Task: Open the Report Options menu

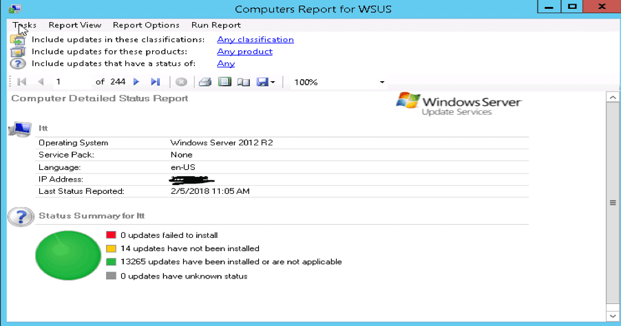Action: [146, 25]
